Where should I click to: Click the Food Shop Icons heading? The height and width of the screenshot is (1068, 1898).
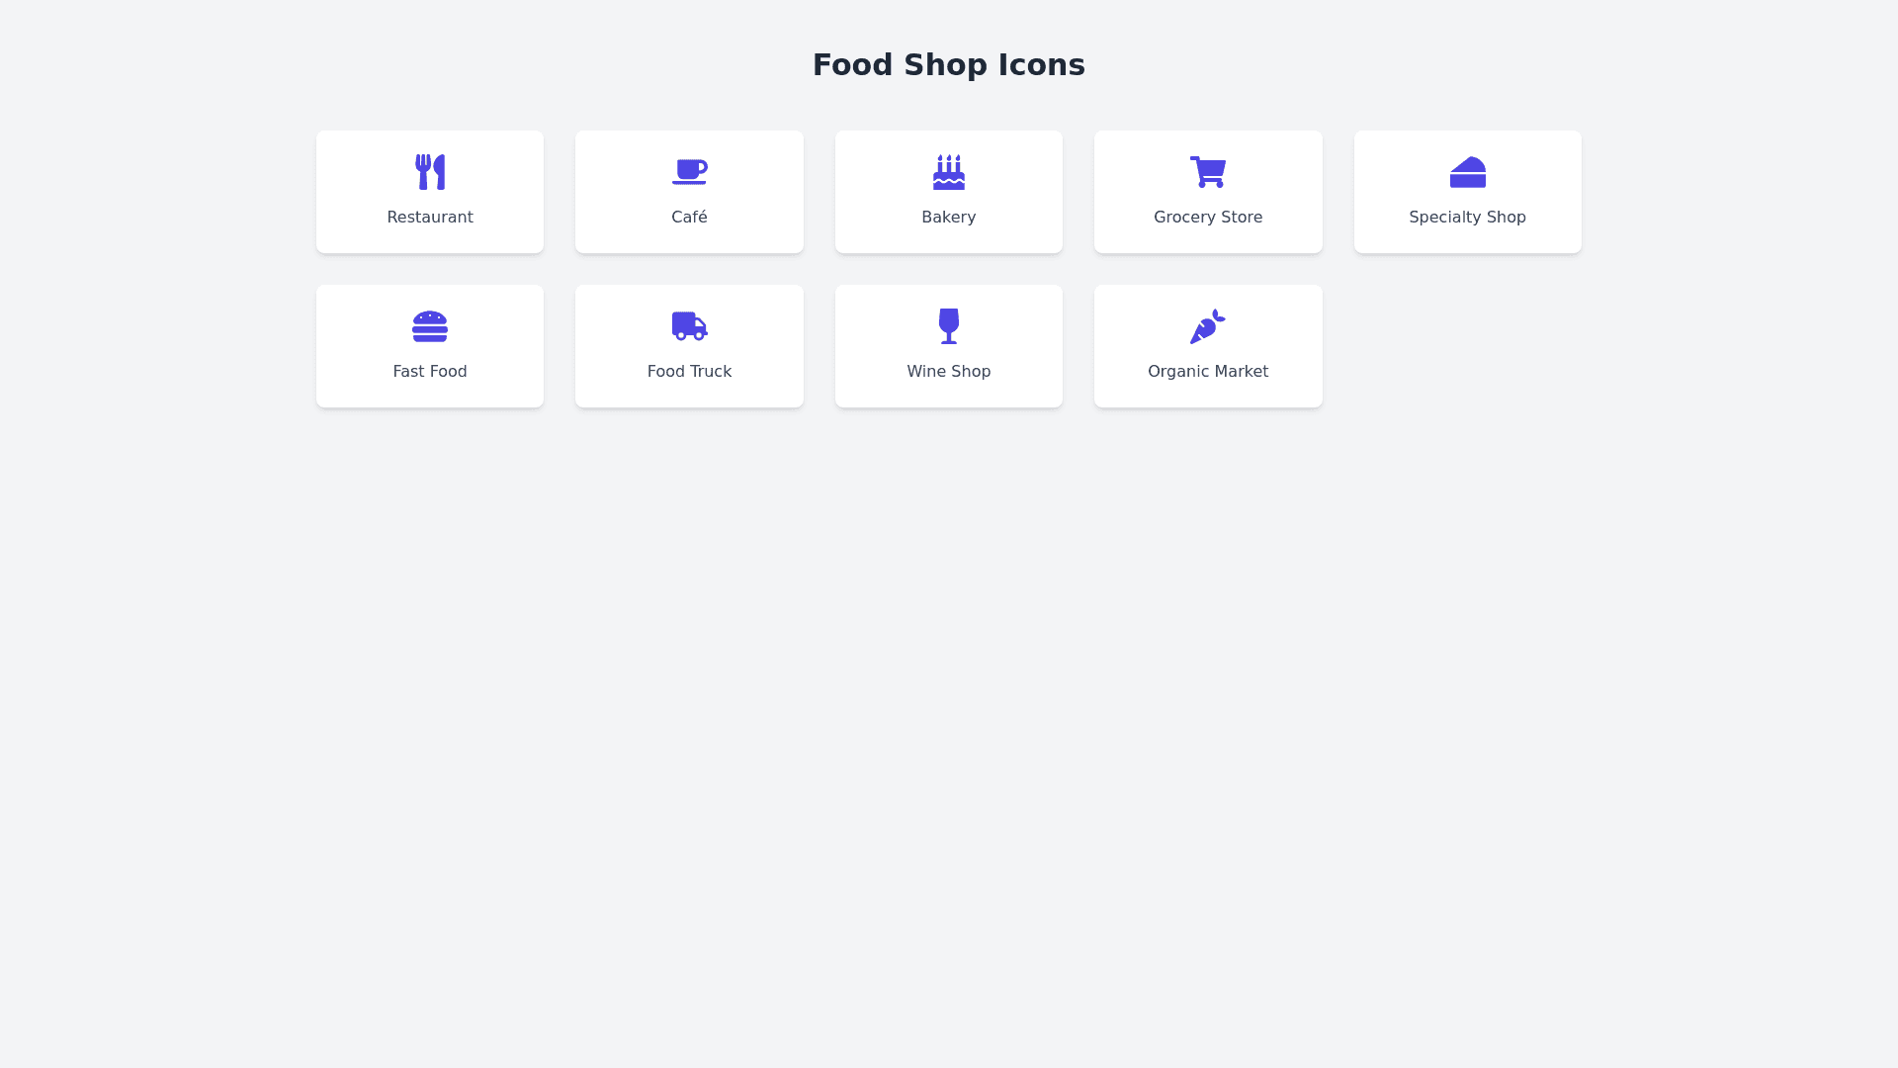pos(948,64)
